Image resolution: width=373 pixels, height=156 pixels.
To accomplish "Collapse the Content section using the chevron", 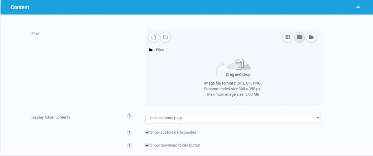I will point(358,7).
